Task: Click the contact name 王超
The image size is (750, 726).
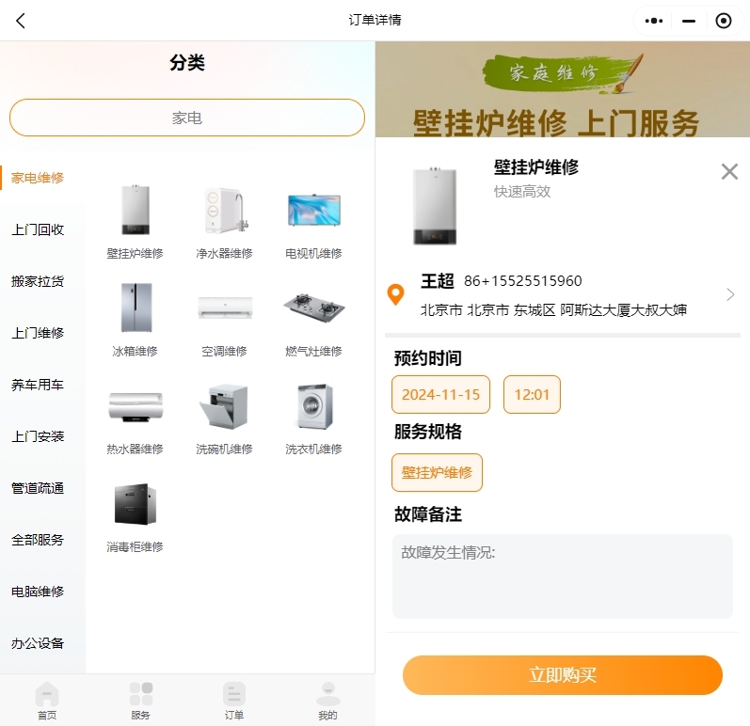Action: point(438,280)
